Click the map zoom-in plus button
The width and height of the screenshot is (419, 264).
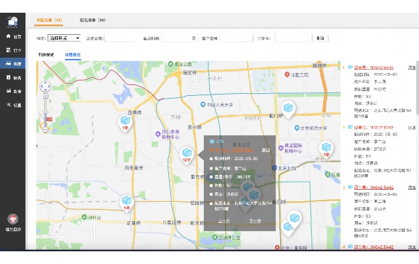coord(46,96)
